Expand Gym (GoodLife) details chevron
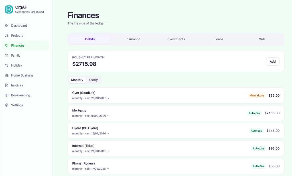 109,98
